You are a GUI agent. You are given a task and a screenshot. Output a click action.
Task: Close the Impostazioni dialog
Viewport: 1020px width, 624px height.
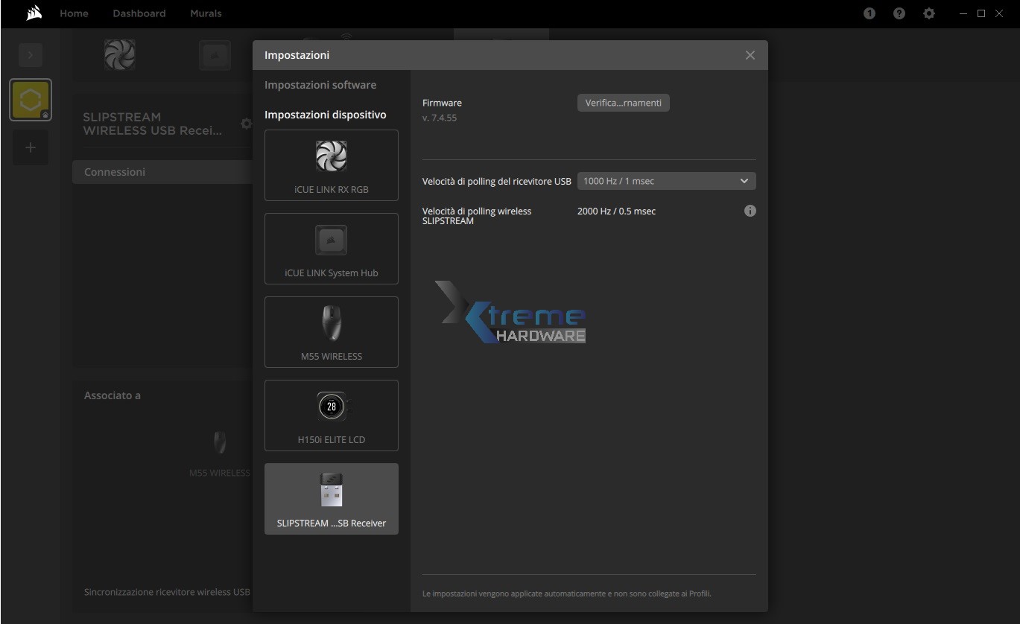(x=750, y=55)
